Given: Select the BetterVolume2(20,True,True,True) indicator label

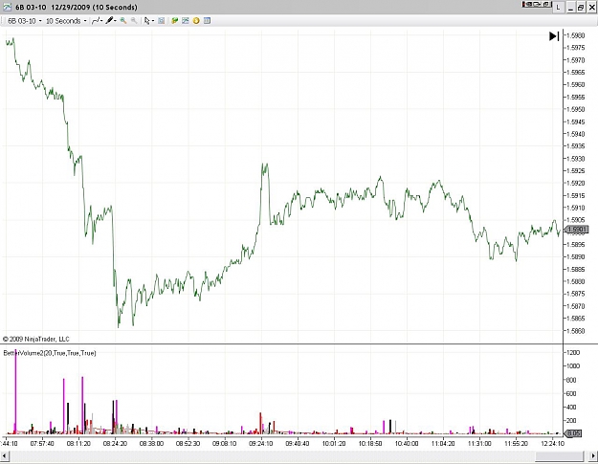Looking at the screenshot, I should 50,353.
